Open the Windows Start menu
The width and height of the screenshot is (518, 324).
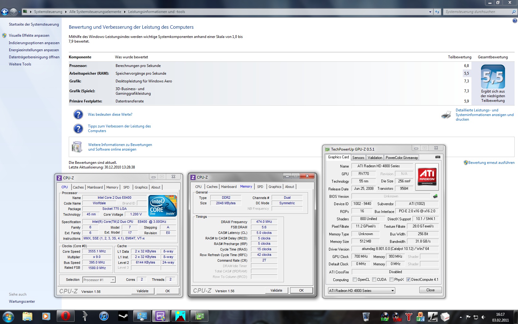click(x=8, y=317)
